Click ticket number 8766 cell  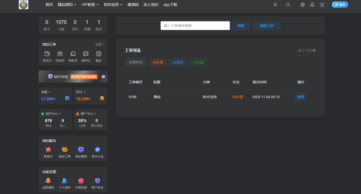pyautogui.click(x=133, y=97)
